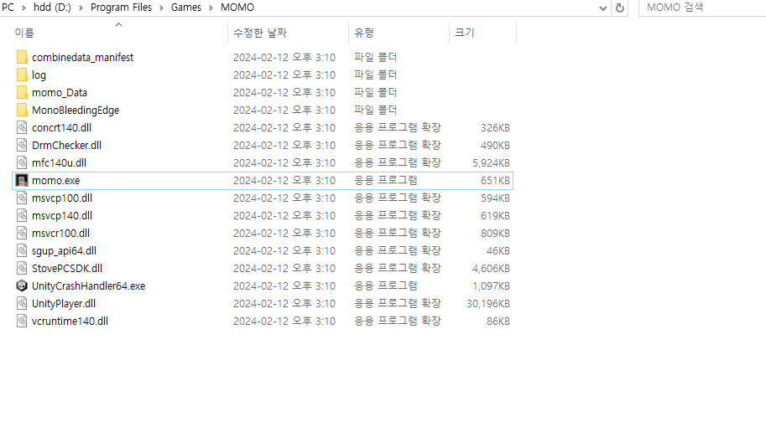Click the 4,606KB size value
The image size is (766, 432).
tap(491, 268)
